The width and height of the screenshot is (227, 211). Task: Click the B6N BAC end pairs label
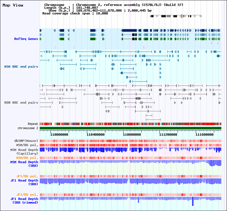coord(21,103)
